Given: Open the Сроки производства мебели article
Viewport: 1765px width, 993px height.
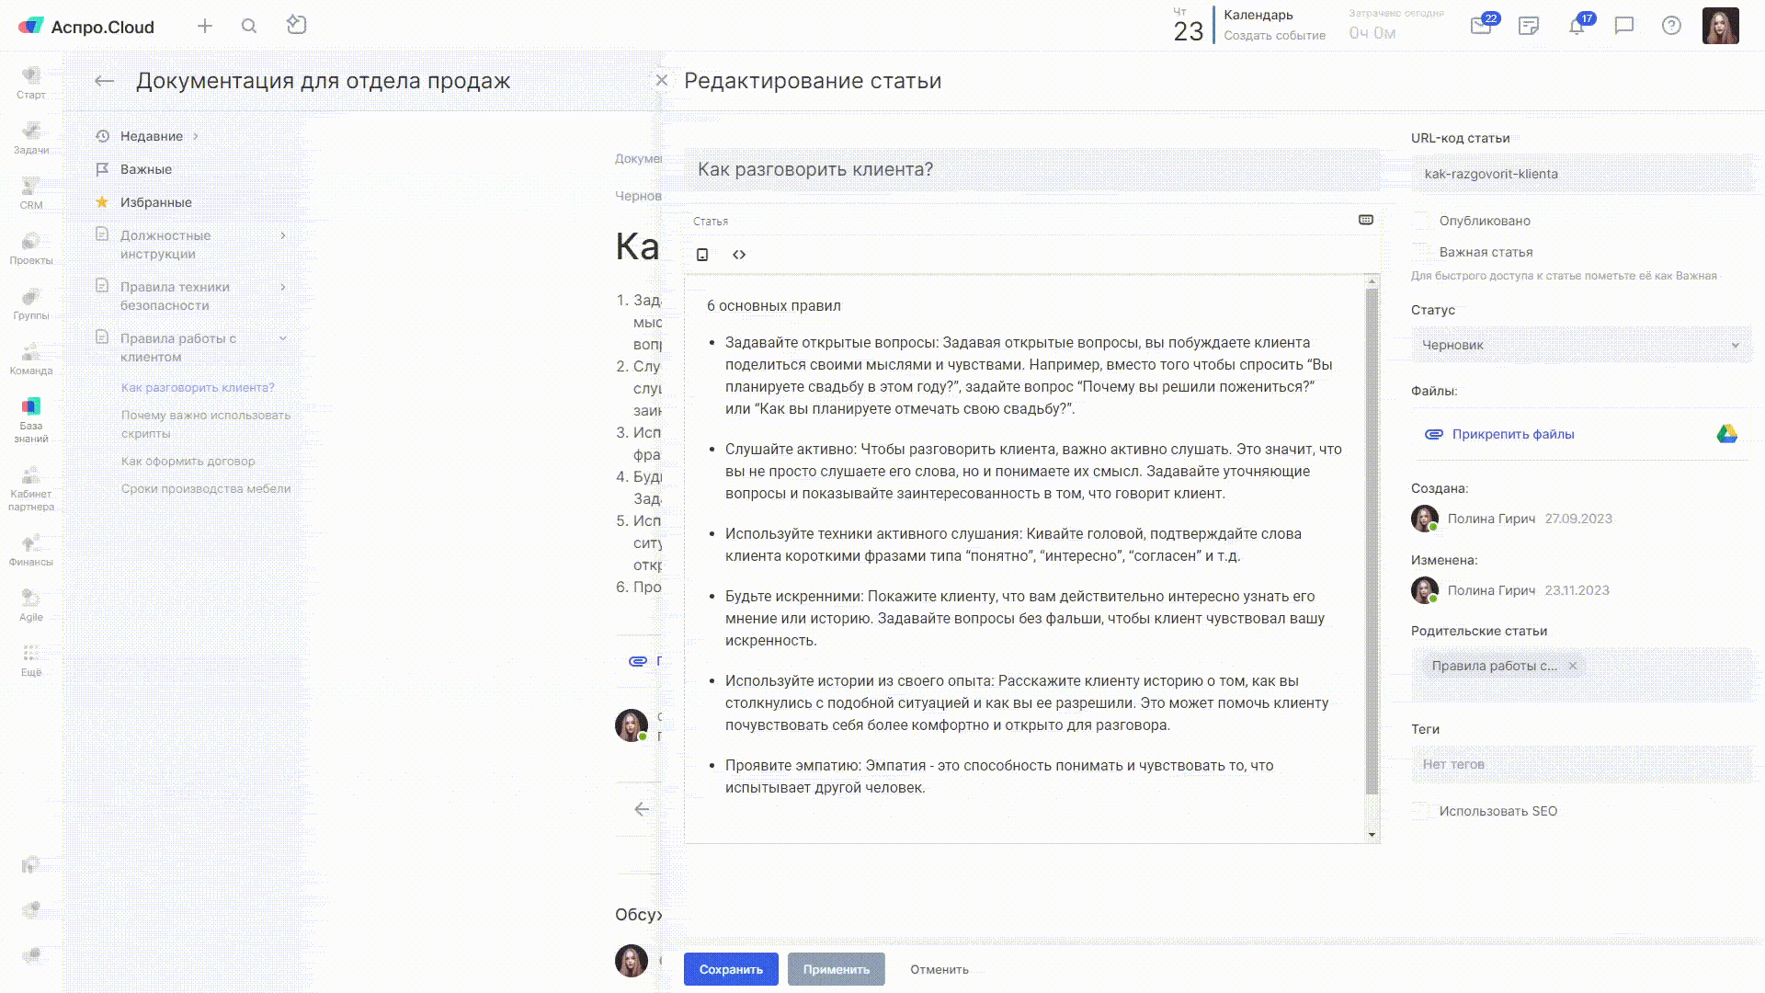Looking at the screenshot, I should [206, 488].
